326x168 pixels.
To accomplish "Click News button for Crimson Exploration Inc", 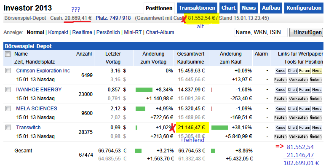I will [317, 71].
